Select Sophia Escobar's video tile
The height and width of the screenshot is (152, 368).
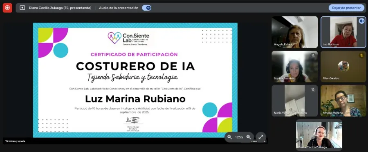click(x=294, y=67)
